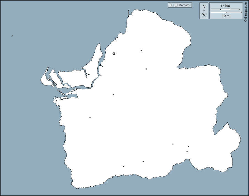Select the city dot on the western coastal tip
The image size is (249, 196).
pos(56,101)
